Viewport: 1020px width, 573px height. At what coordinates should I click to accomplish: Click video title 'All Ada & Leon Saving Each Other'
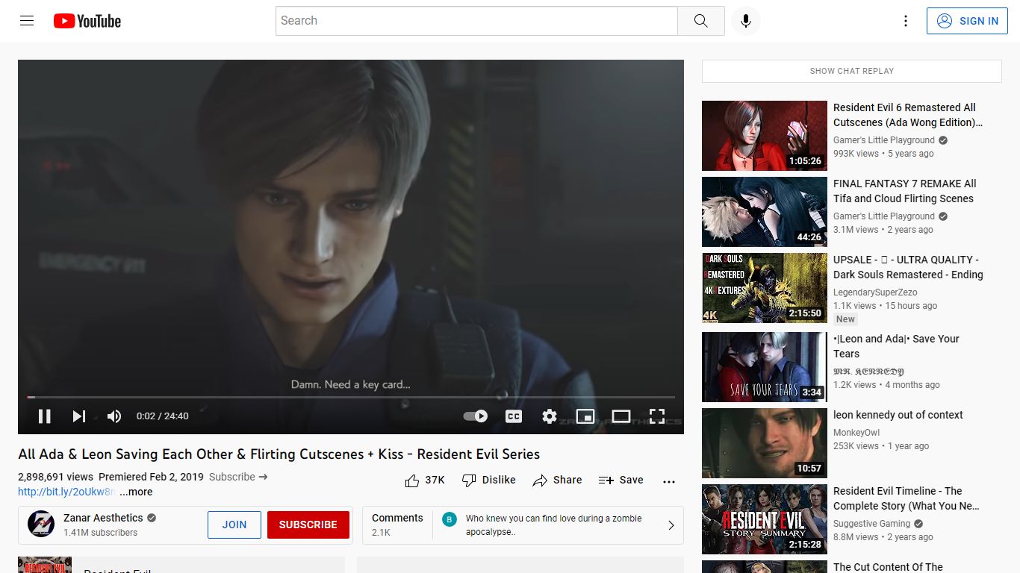pos(279,454)
